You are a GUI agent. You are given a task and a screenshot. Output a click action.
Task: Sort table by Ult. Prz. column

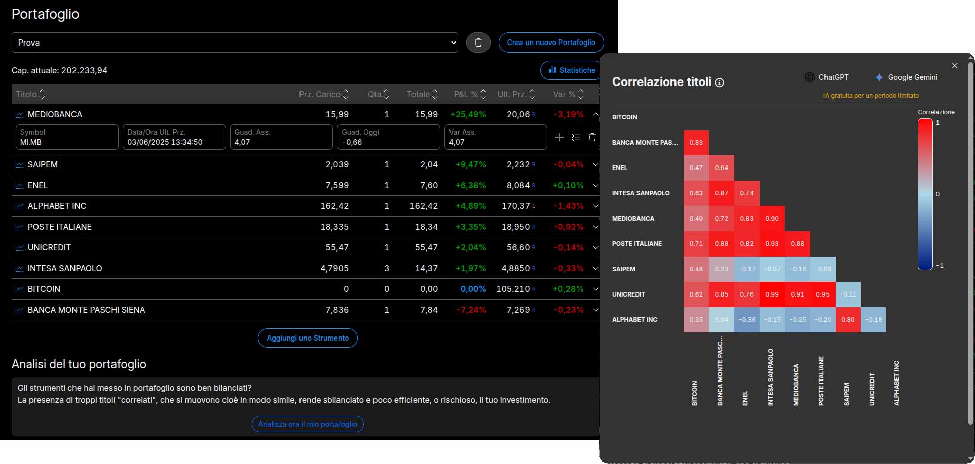click(516, 94)
